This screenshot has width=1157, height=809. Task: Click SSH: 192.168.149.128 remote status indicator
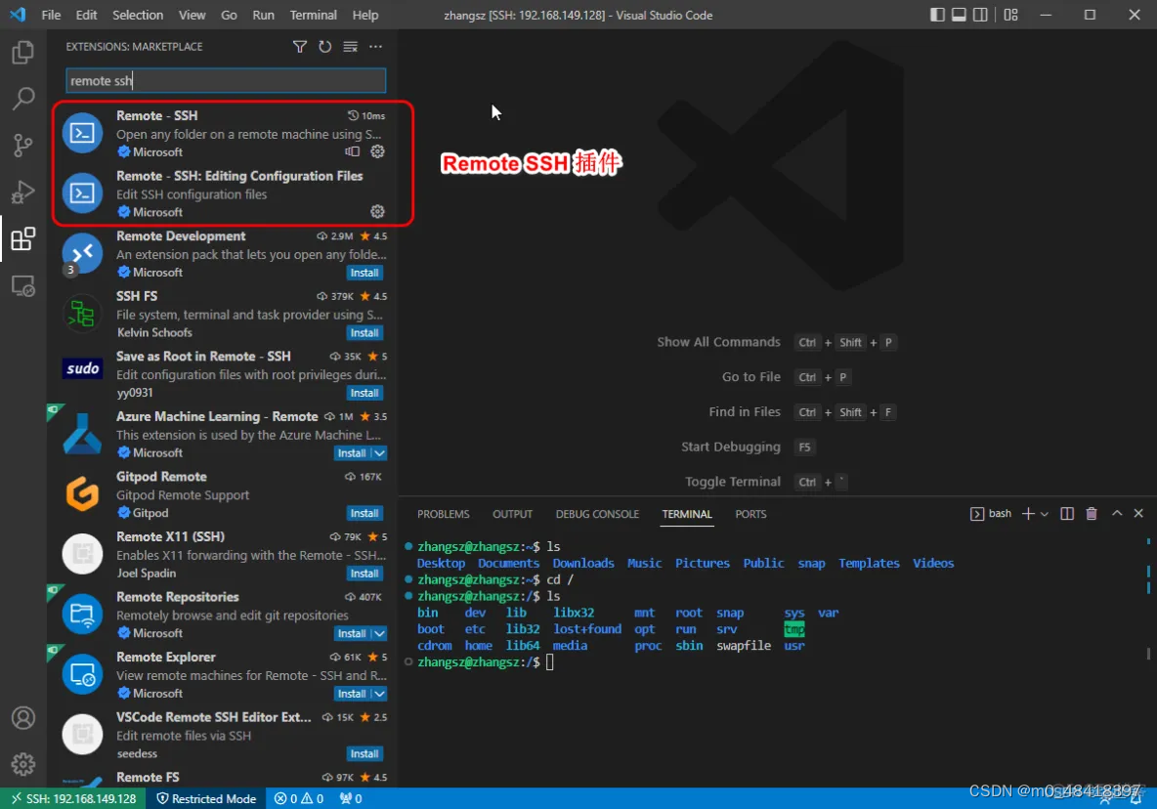74,798
